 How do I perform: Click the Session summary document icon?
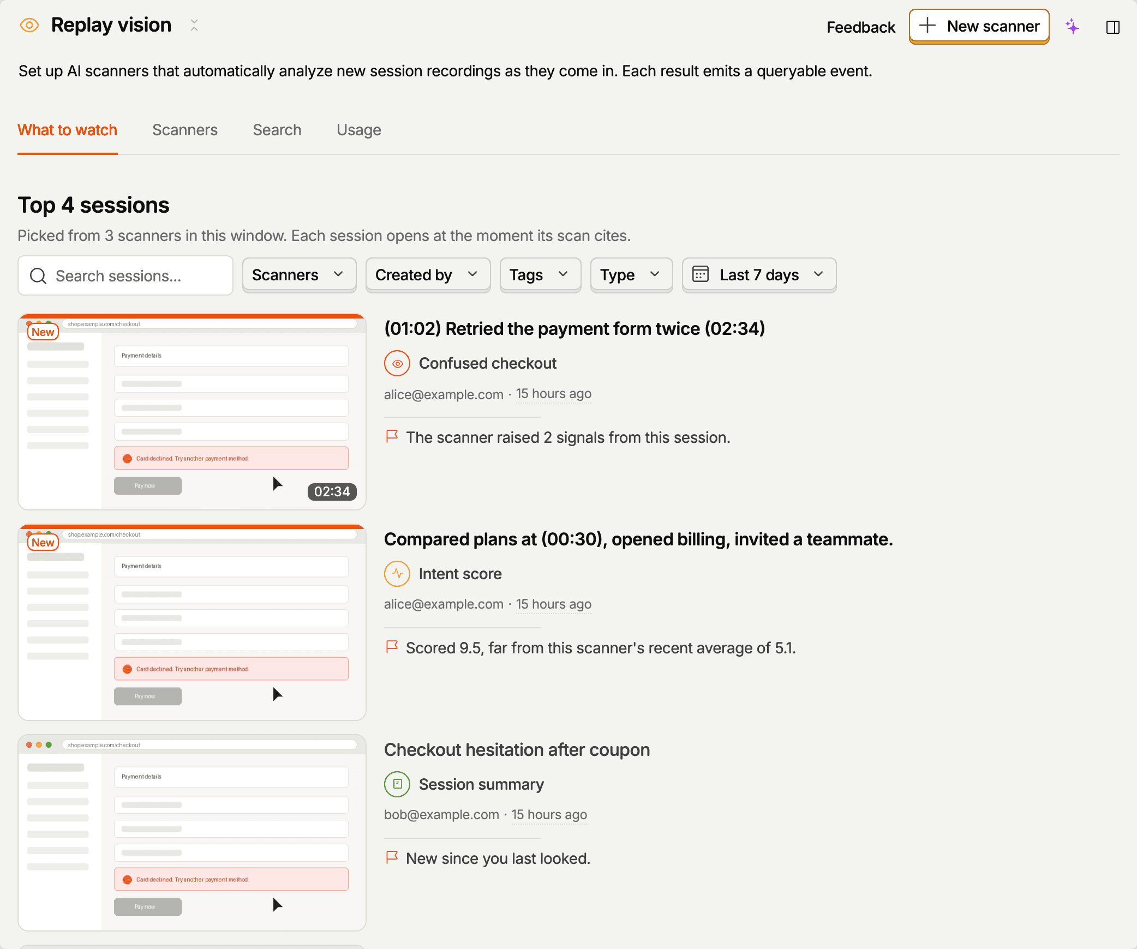click(397, 784)
